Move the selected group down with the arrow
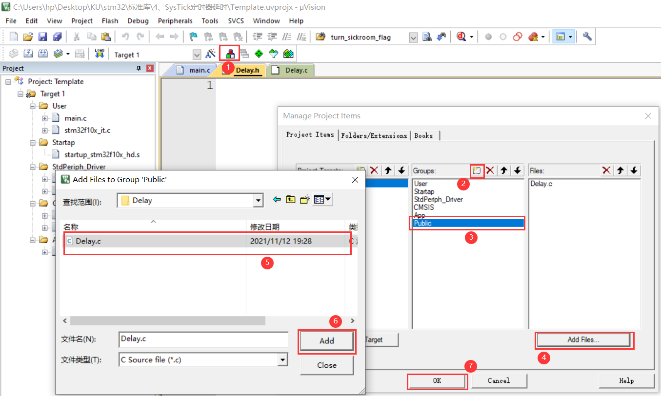661x396 pixels. point(518,170)
